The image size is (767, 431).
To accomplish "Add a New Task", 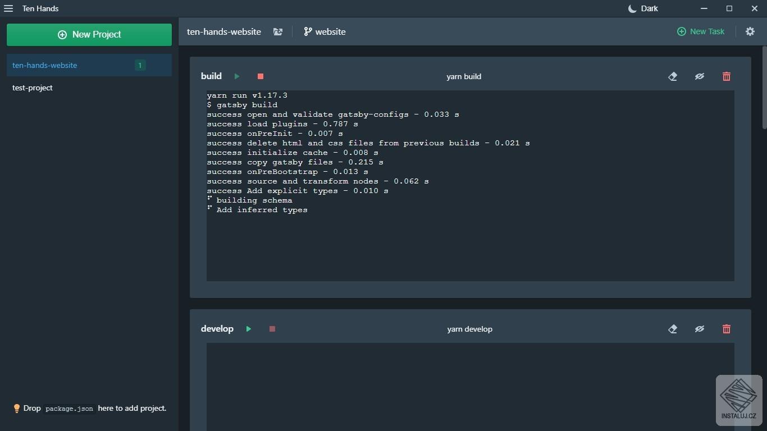I will 701,32.
